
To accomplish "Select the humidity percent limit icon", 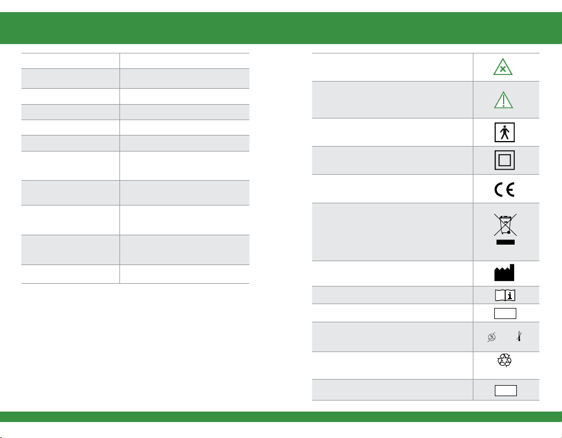I will click(492, 337).
